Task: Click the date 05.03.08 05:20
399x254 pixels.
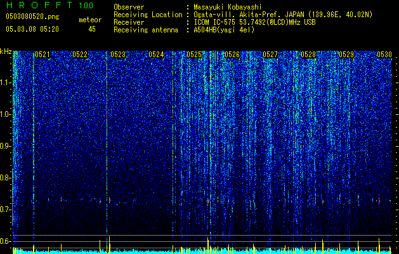Action: [32, 29]
